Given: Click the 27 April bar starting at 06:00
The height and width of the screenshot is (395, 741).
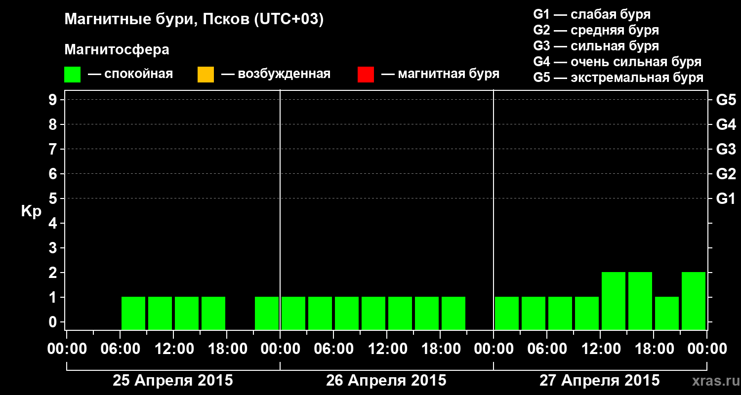Looking at the screenshot, I should point(560,313).
